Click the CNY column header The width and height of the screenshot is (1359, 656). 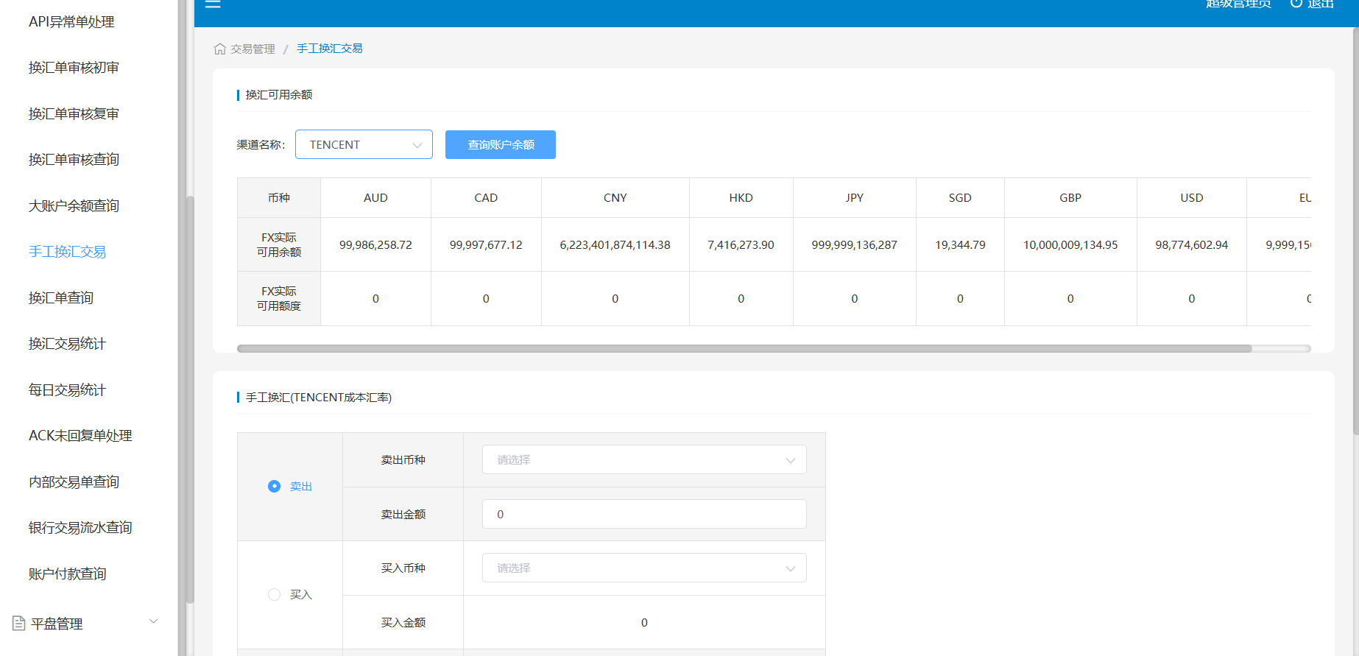[x=615, y=198]
